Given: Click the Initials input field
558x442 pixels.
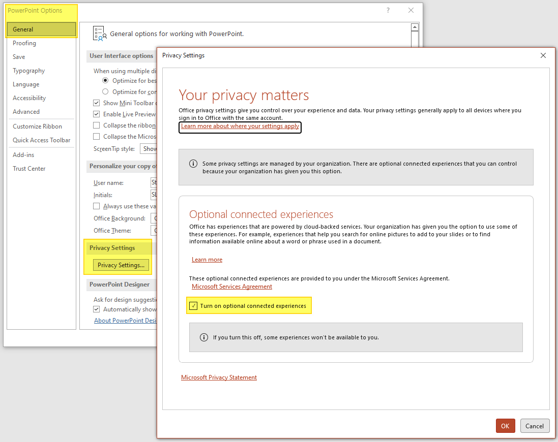Looking at the screenshot, I should [154, 195].
